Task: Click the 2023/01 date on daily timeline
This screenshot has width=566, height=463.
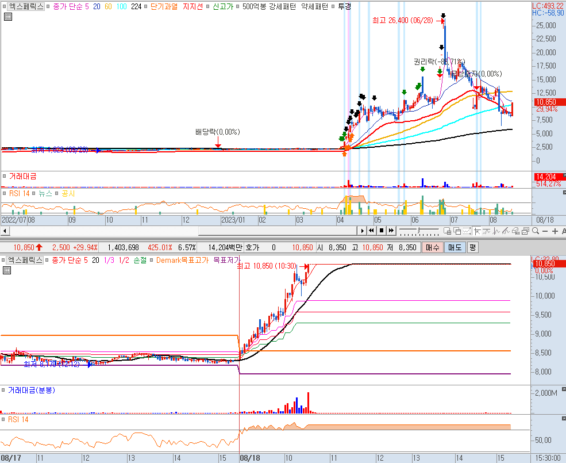Action: (x=233, y=220)
